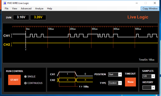Close the Live Logic window

pyautogui.click(x=155, y=3)
